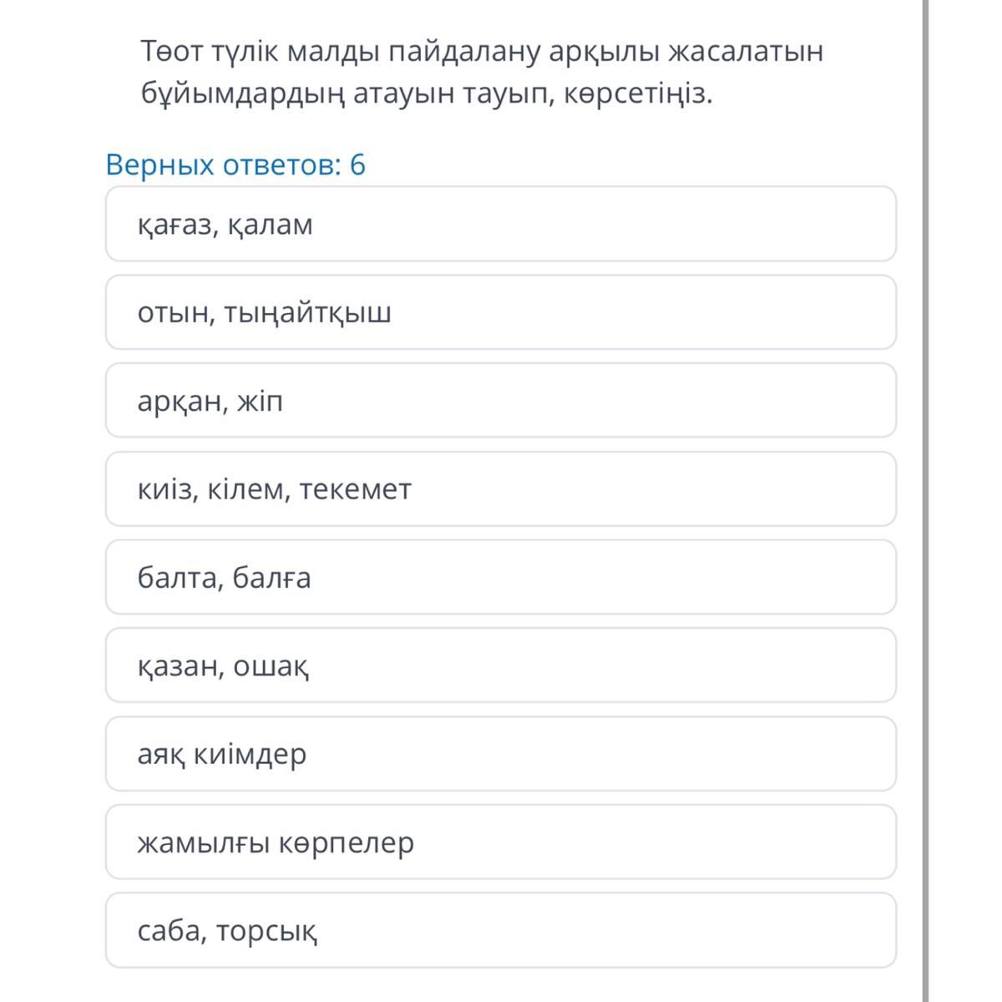1002x1002 pixels.
Task: Click the word "тыңайтқыш" in the second option
Action: (307, 314)
